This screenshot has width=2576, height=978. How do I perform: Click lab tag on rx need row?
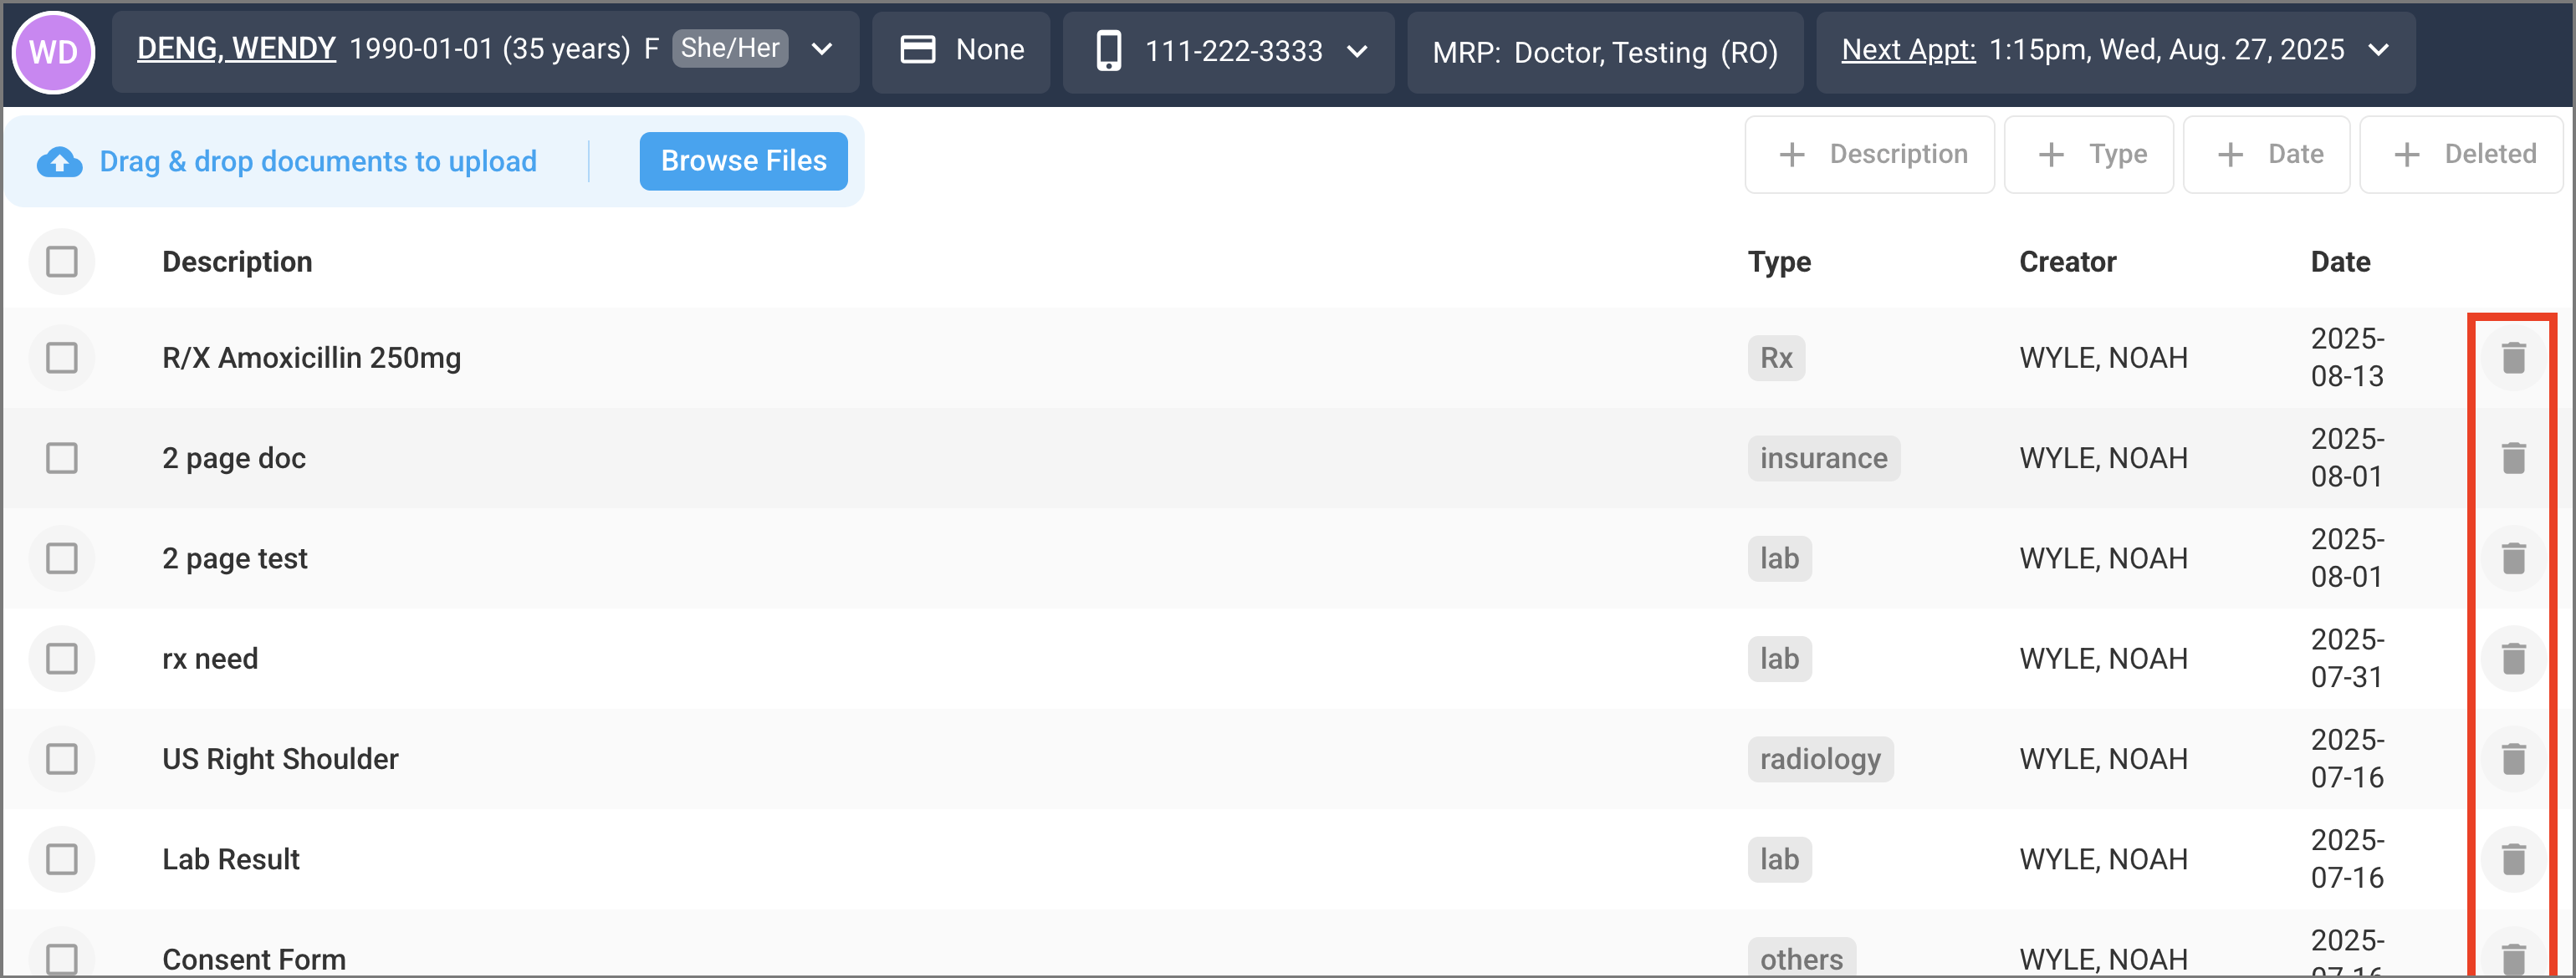(x=1779, y=659)
